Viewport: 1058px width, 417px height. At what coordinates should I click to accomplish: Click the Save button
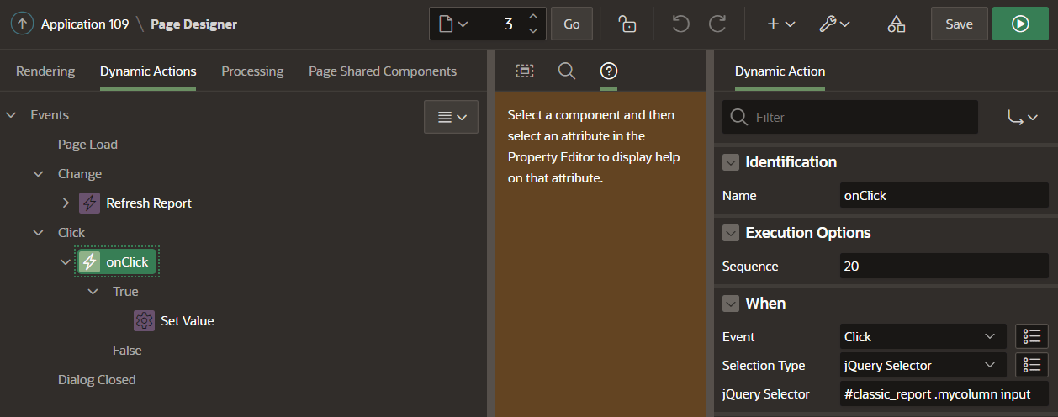959,24
